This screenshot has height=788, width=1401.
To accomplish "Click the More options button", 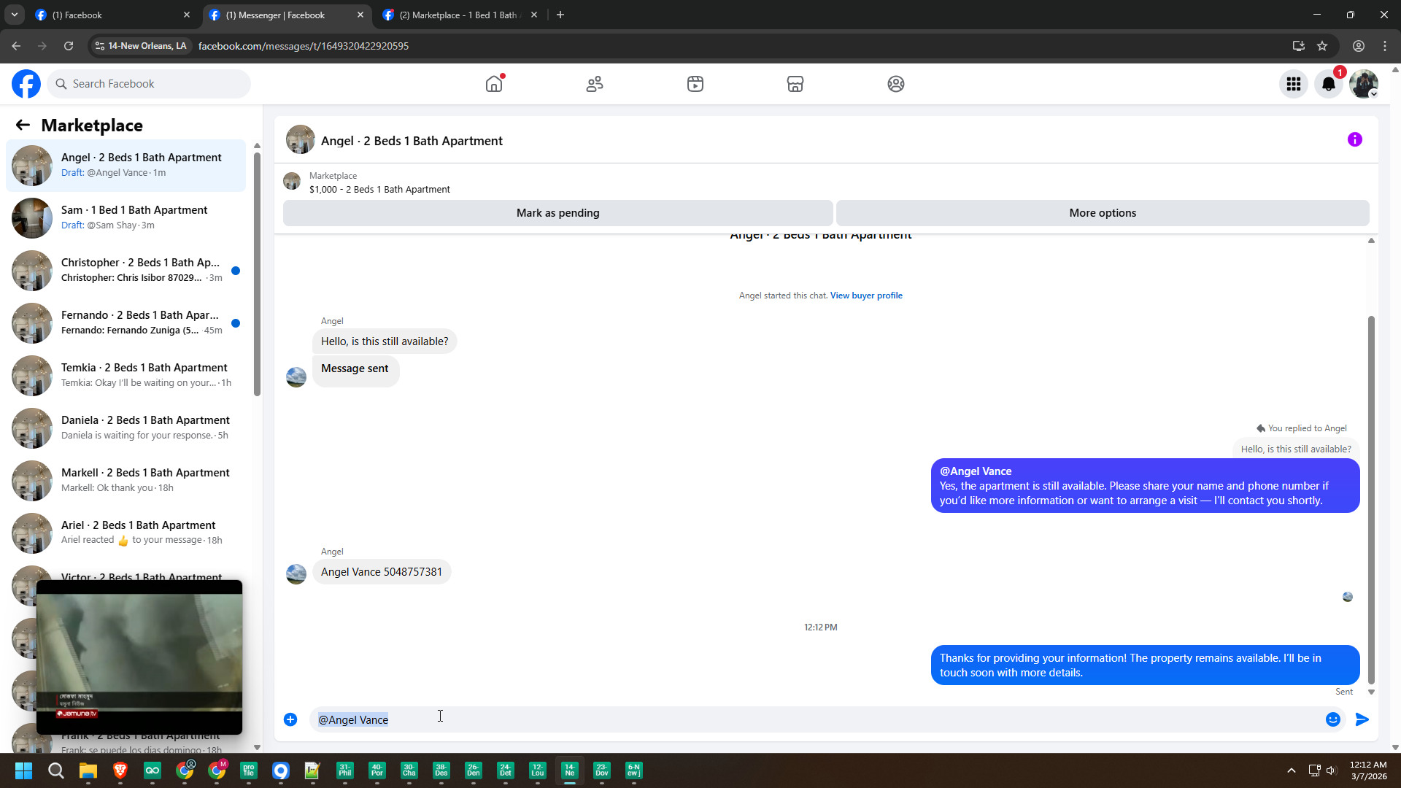I will (1102, 213).
